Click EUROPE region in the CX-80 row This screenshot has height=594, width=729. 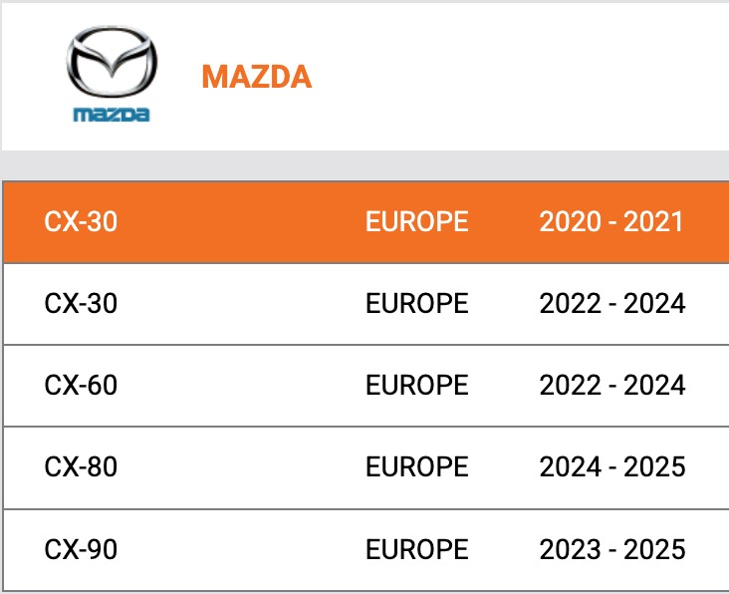(416, 466)
